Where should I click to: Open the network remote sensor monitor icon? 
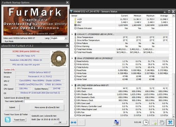pyautogui.click(x=117, y=122)
